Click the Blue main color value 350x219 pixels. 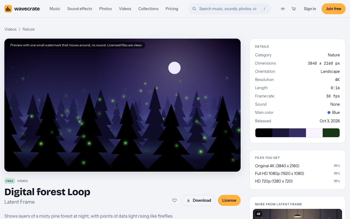tap(334, 113)
